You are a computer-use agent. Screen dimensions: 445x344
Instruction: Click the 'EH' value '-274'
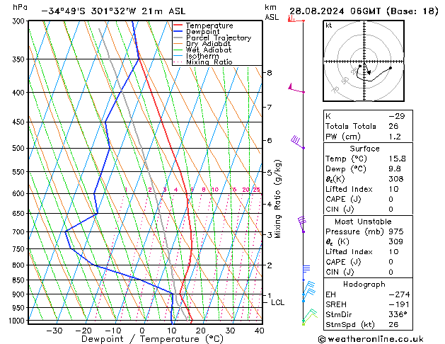(399, 294)
